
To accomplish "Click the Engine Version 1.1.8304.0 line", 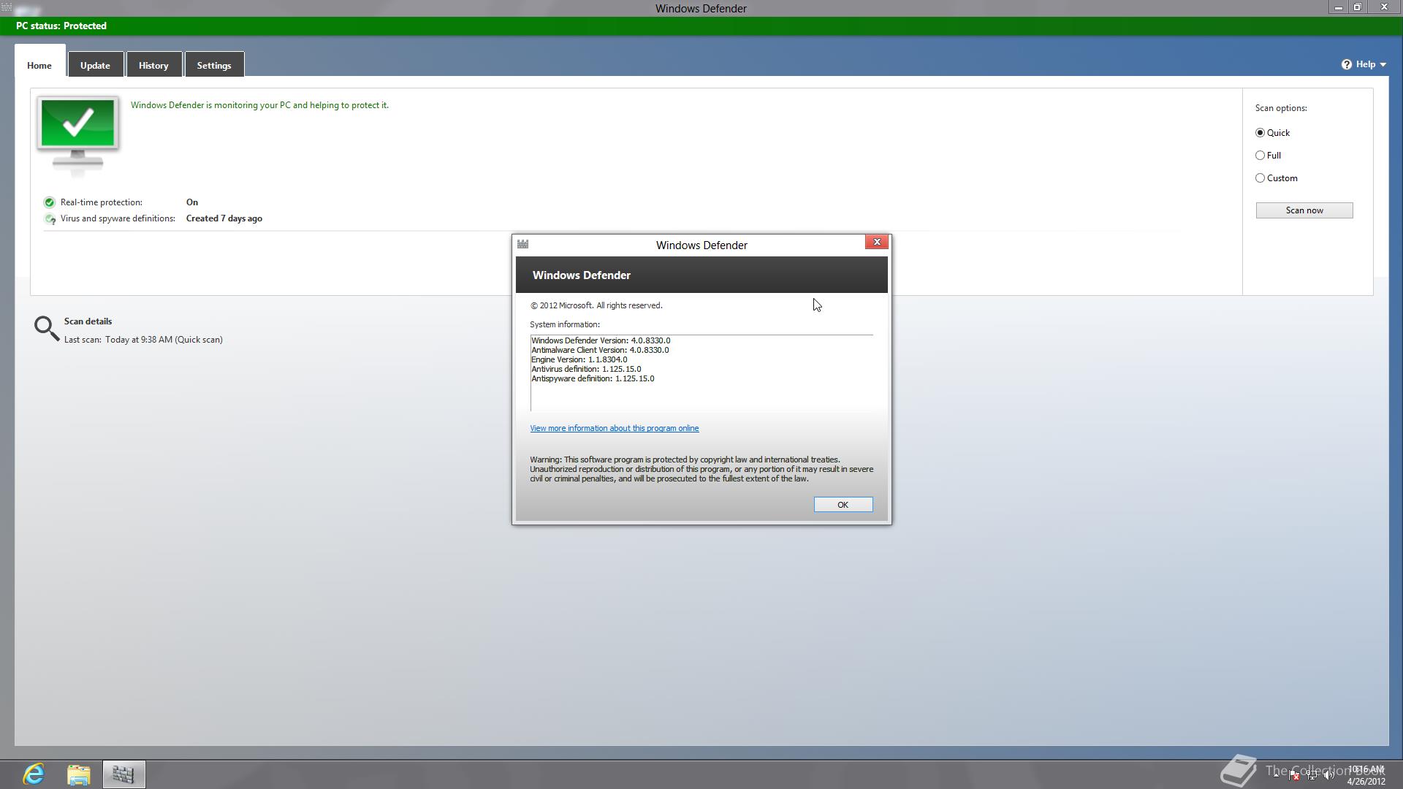I will point(579,359).
